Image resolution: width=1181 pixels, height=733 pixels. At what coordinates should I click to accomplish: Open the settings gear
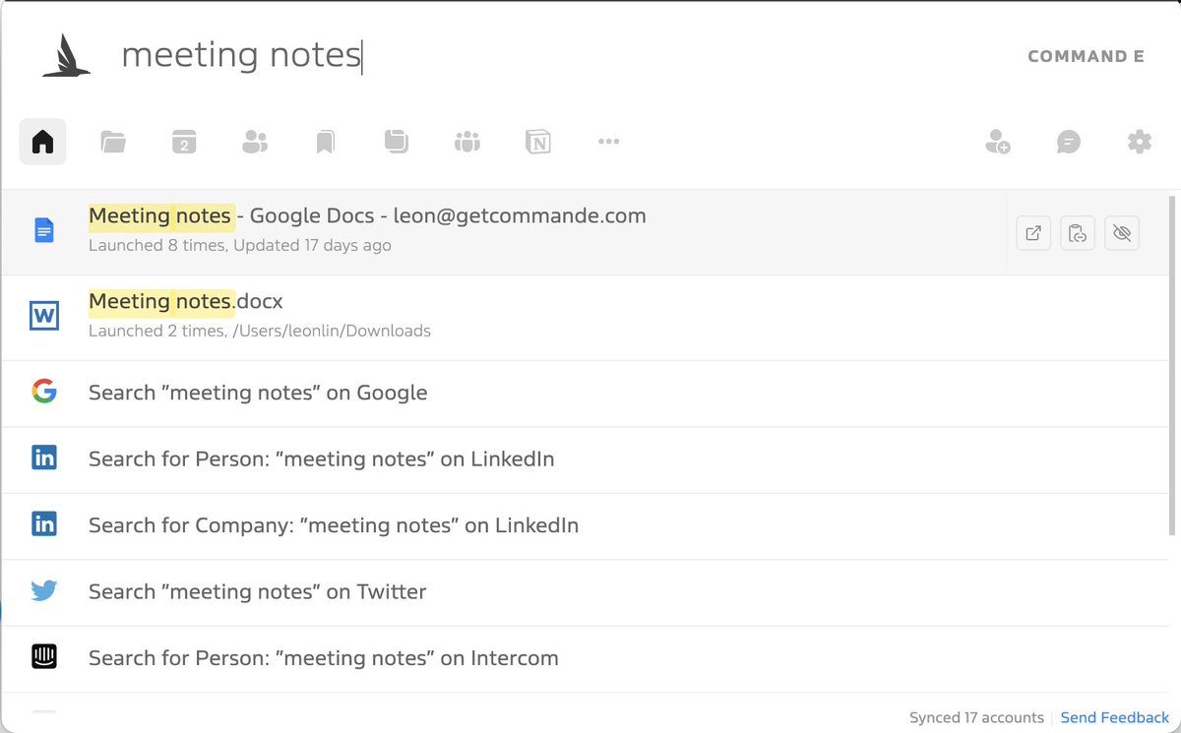(1140, 142)
